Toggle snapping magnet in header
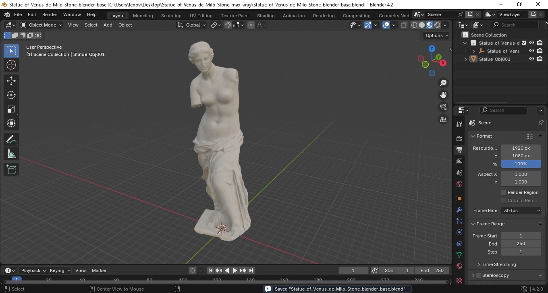The image size is (548, 293). point(228,25)
